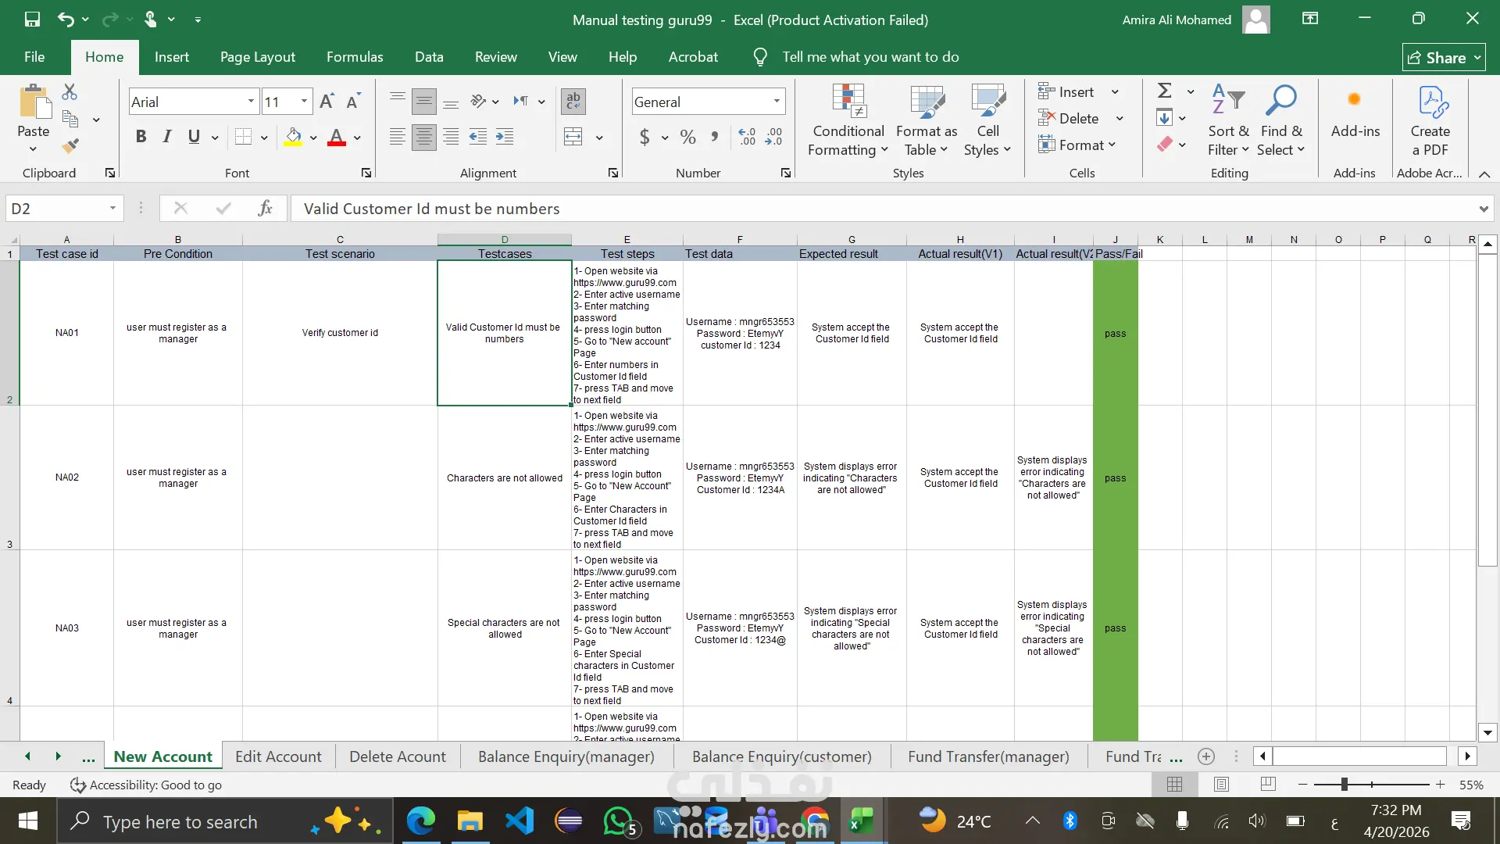Apply comma style
The image size is (1500, 844).
(x=715, y=138)
